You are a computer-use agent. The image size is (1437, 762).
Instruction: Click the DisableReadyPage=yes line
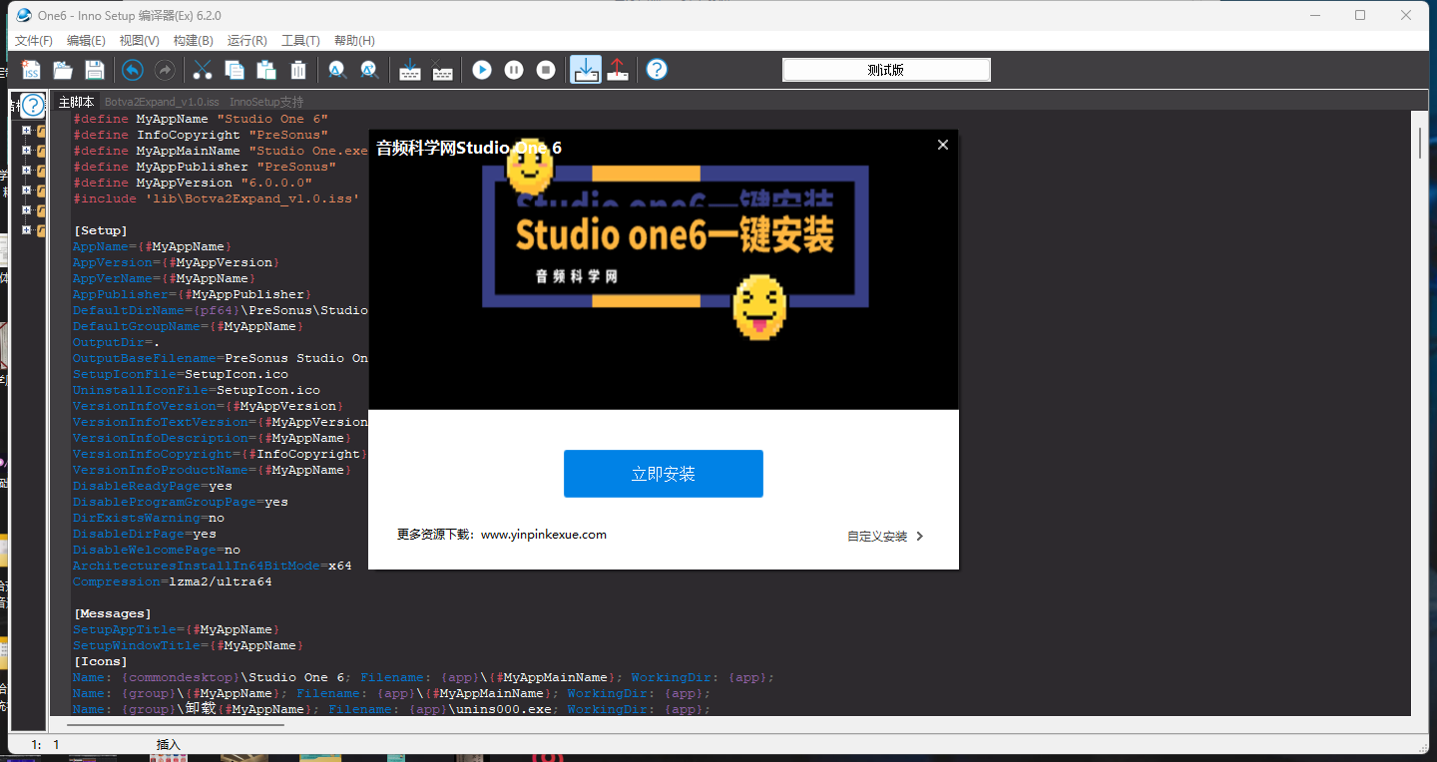[153, 486]
